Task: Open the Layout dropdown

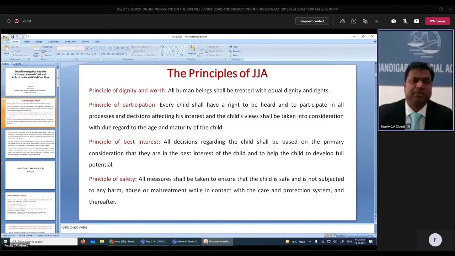Action: [x=48, y=47]
